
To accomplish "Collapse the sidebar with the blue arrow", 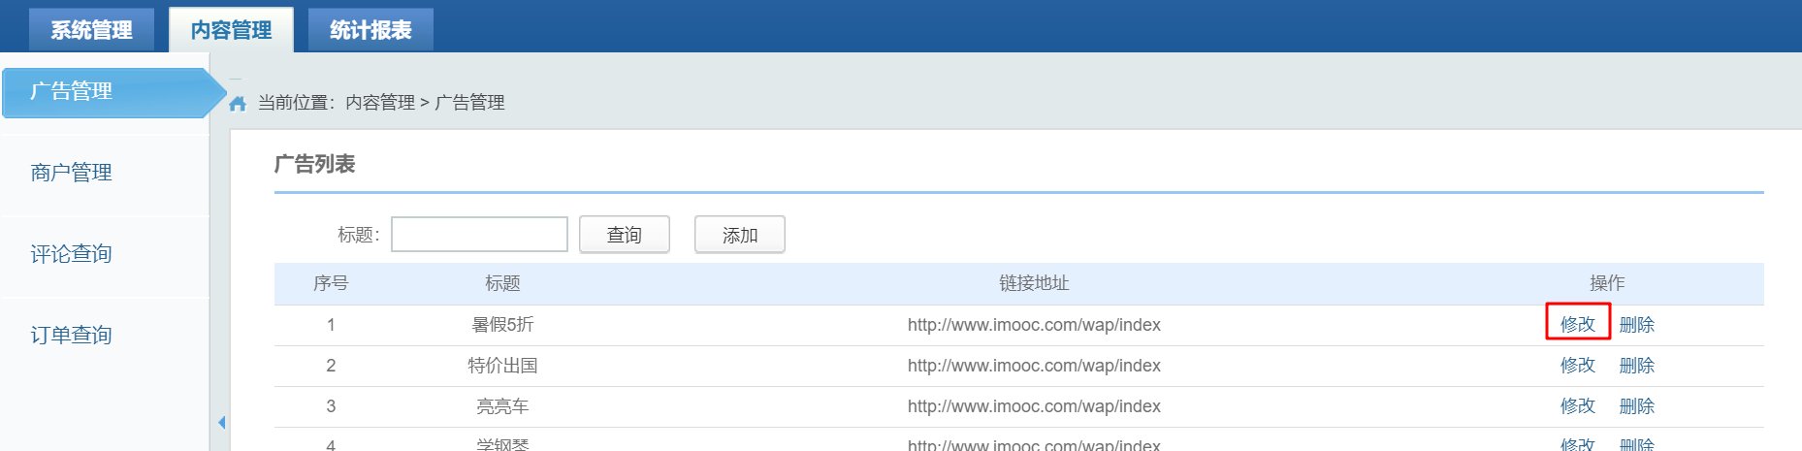I will point(222,422).
